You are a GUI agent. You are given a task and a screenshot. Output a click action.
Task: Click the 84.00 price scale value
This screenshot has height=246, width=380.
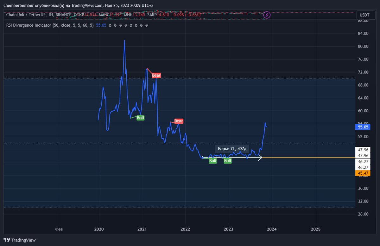(363, 34)
